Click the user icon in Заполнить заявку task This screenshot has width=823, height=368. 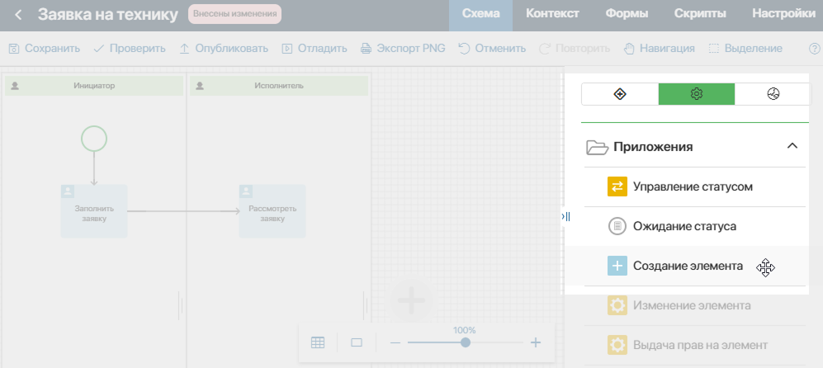point(68,191)
